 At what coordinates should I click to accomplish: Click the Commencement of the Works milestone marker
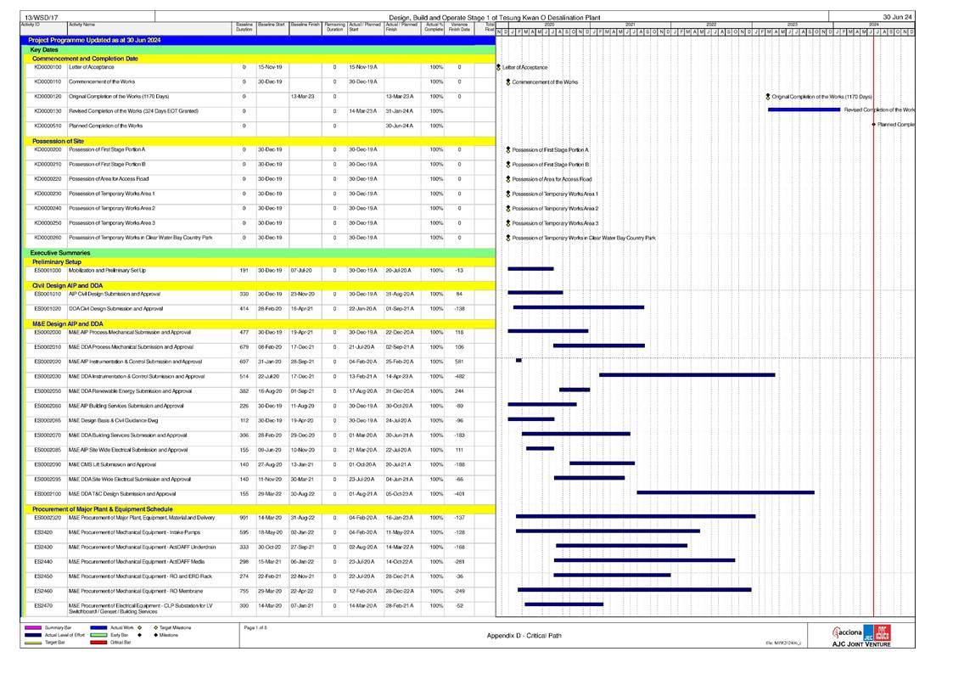point(507,82)
